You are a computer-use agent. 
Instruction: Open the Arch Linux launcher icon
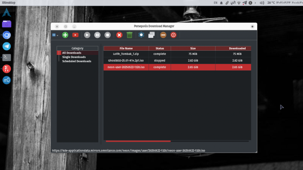point(7,12)
